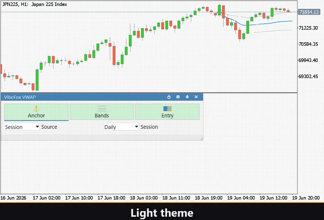The image size is (324, 220).
Task: Click the price axis value 70584.35
Action: point(309,44)
